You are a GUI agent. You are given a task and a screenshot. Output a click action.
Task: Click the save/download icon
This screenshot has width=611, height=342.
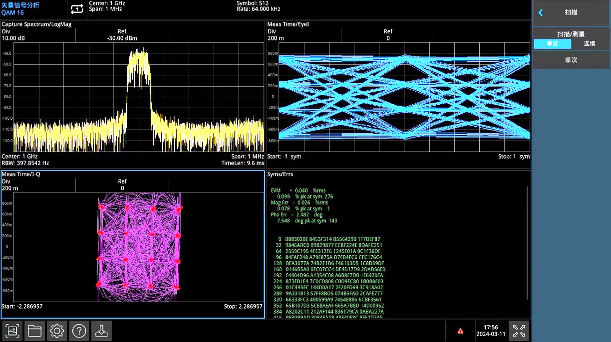pos(101,331)
